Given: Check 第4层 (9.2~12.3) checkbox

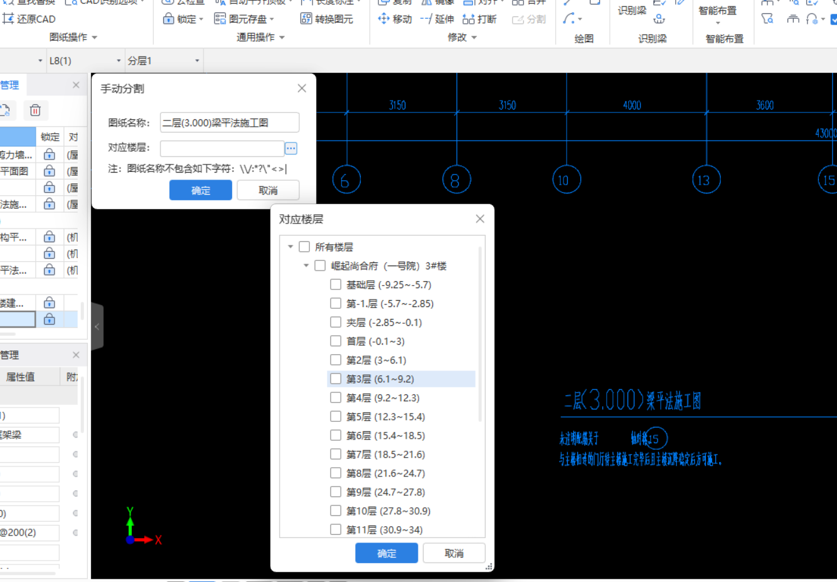Looking at the screenshot, I should pos(336,397).
